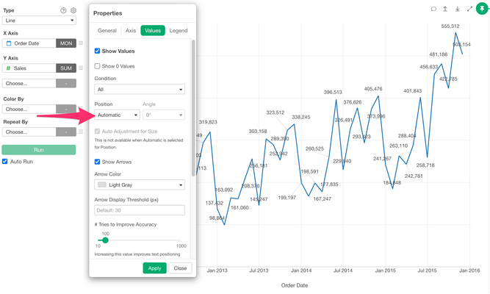Open the Arrow Color dropdown

point(140,184)
